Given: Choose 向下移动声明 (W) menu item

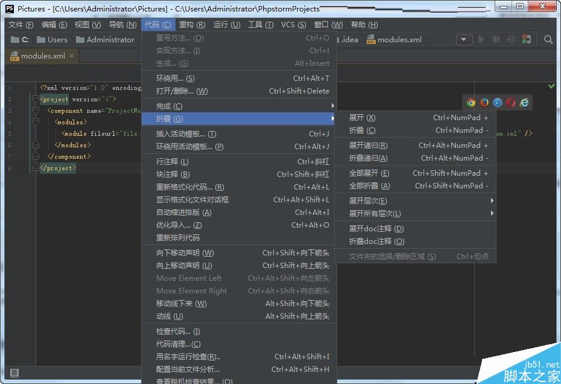Looking at the screenshot, I should pos(239,253).
